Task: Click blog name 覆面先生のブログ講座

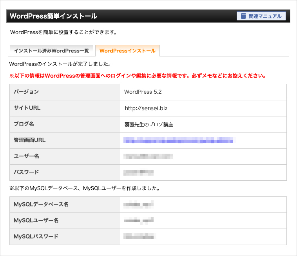Action: (148, 125)
